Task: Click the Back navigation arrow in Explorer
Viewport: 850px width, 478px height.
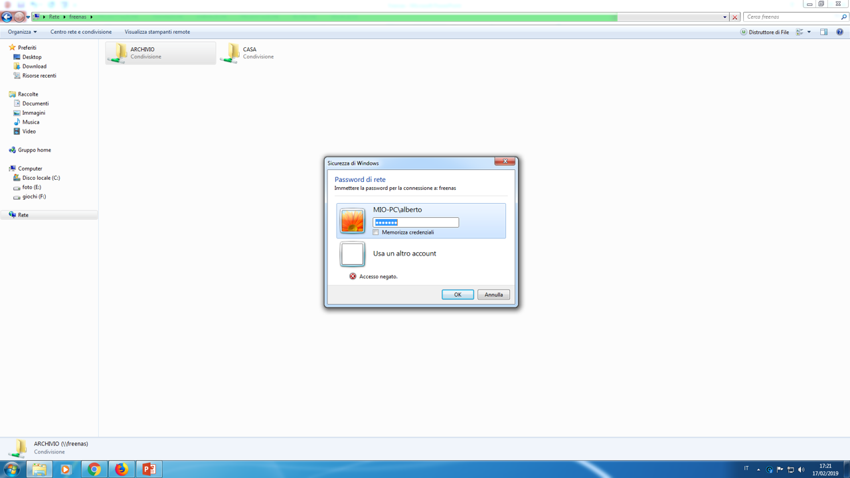Action: point(7,17)
